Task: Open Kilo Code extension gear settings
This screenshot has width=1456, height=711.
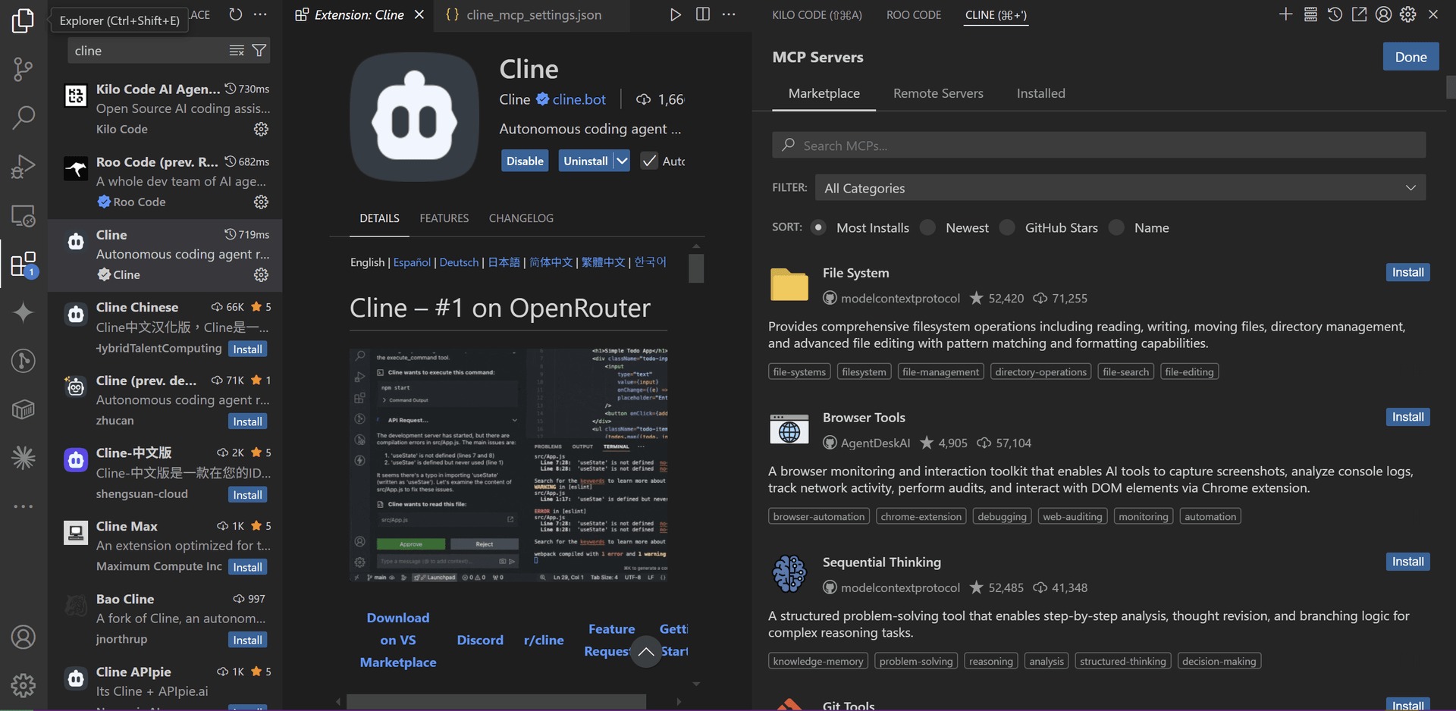Action: click(x=261, y=130)
